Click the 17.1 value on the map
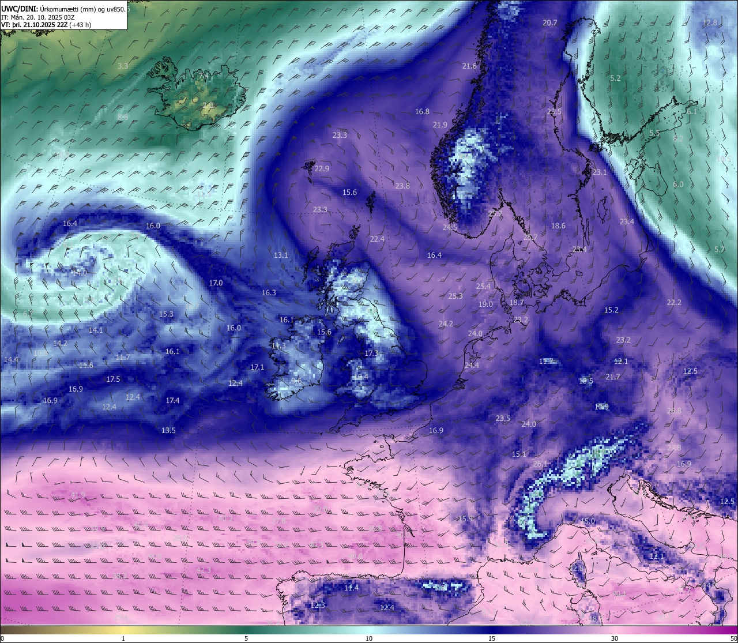Screen dimensions: 738x643 pos(257,367)
